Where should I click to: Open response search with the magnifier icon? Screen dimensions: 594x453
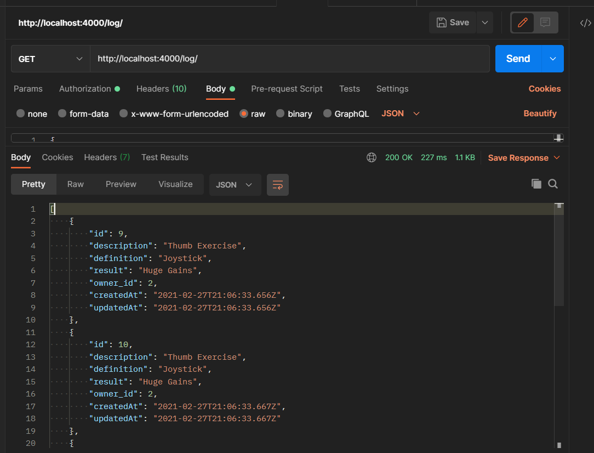[553, 184]
